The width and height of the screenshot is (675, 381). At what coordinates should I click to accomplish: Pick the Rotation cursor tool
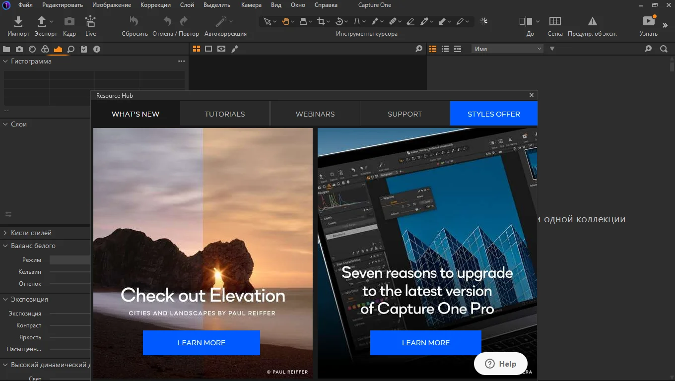(x=339, y=21)
